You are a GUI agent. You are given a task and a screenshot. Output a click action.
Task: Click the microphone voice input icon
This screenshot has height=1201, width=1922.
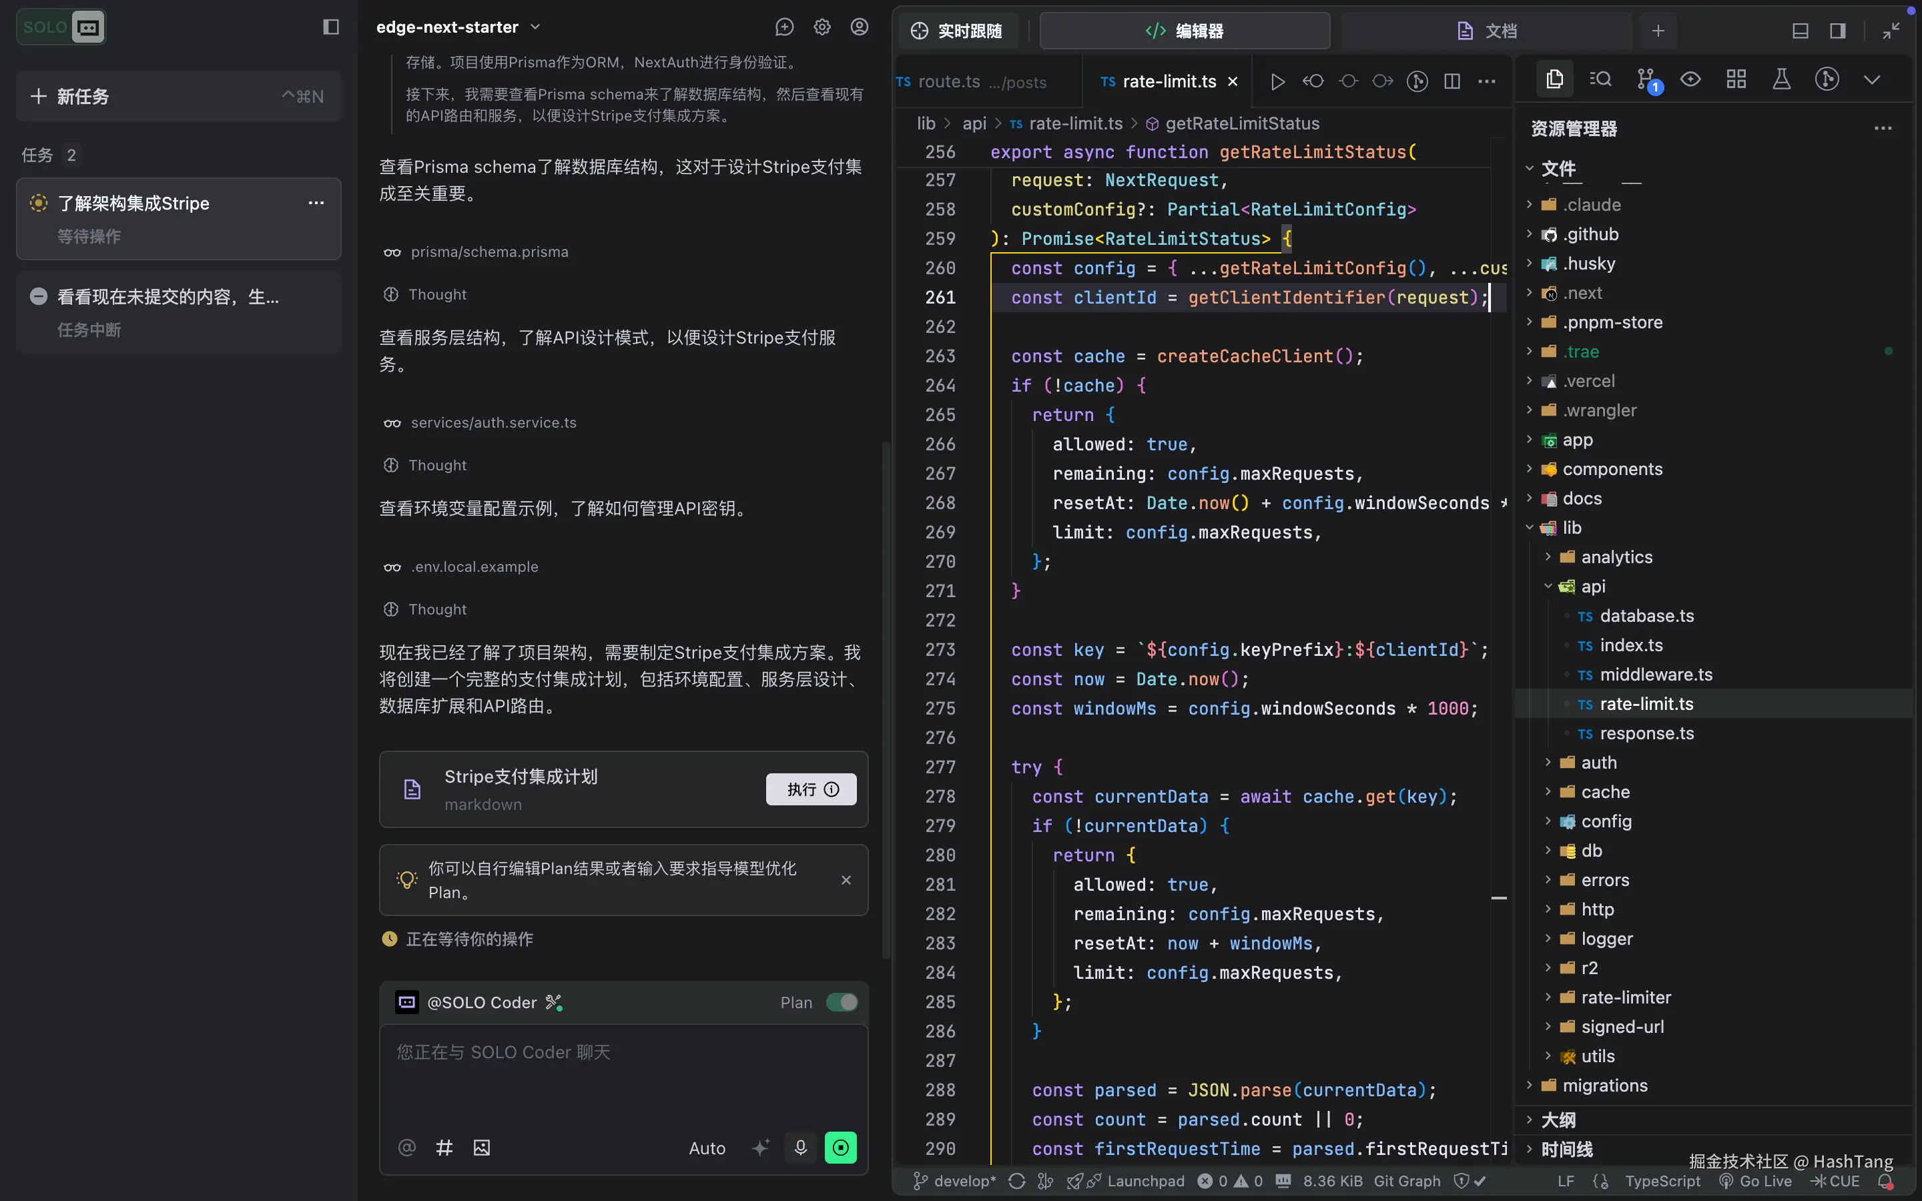coord(799,1147)
